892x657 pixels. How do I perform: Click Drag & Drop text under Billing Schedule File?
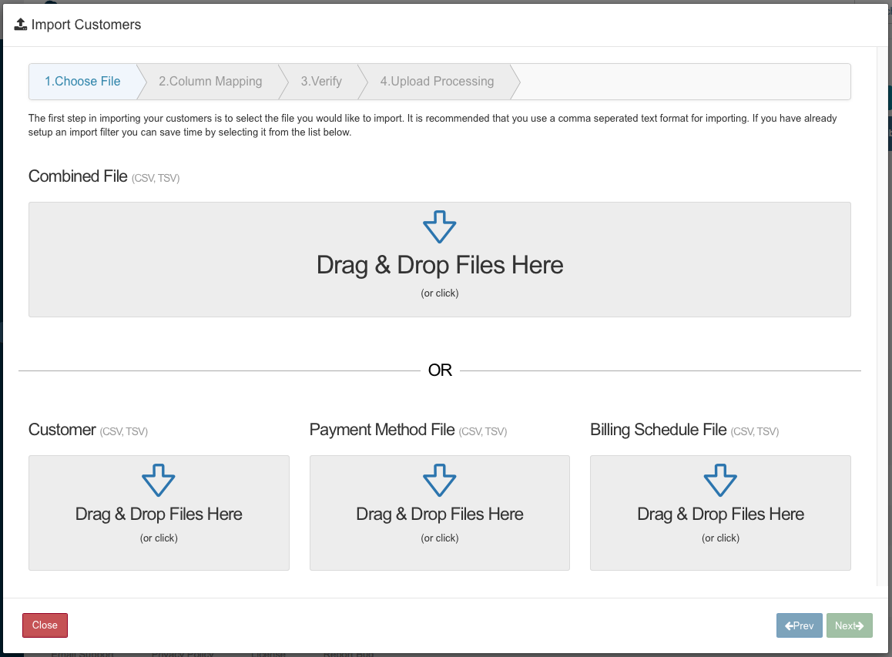click(720, 515)
